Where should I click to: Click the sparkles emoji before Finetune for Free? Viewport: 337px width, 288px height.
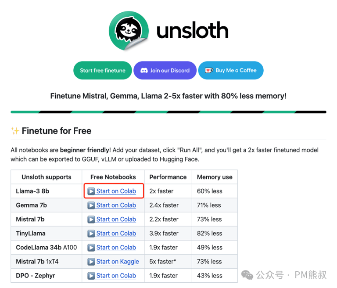point(15,131)
